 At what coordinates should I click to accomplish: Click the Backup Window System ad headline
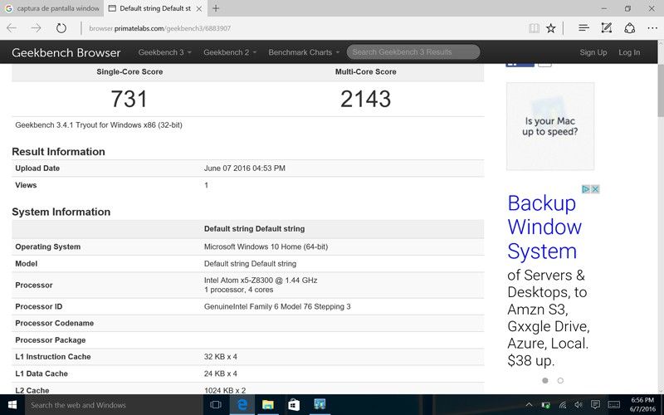pyautogui.click(x=544, y=227)
